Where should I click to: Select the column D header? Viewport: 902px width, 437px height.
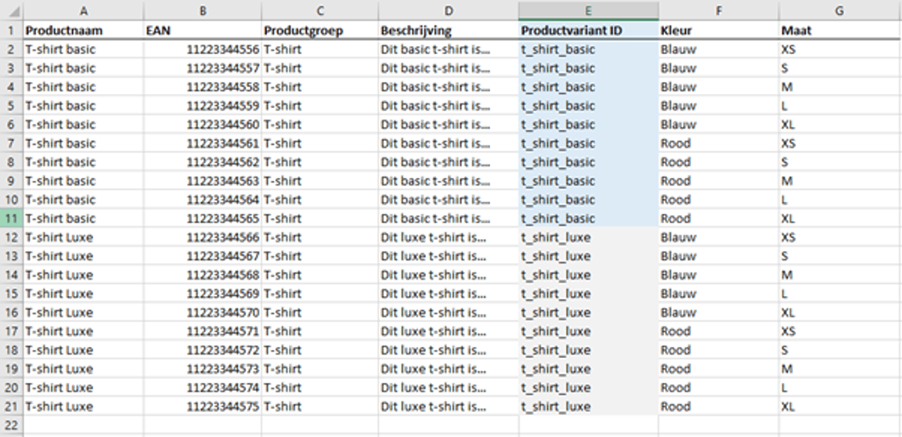coord(448,12)
